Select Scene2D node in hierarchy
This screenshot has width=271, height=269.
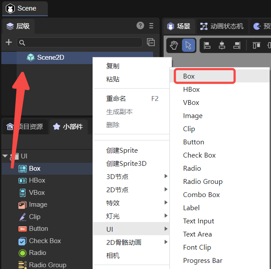(x=50, y=57)
